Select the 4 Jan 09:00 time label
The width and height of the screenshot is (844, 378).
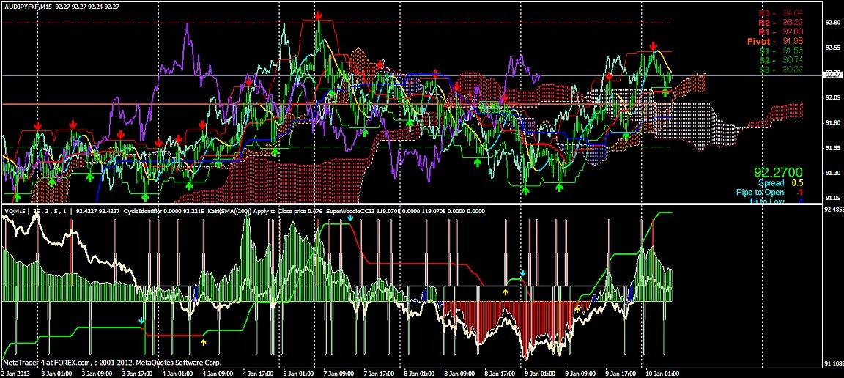tap(217, 373)
